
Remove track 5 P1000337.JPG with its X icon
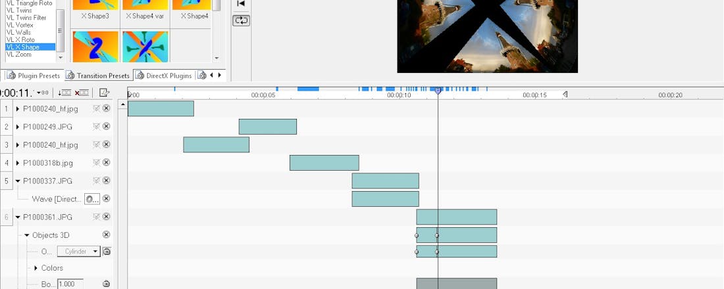point(106,180)
